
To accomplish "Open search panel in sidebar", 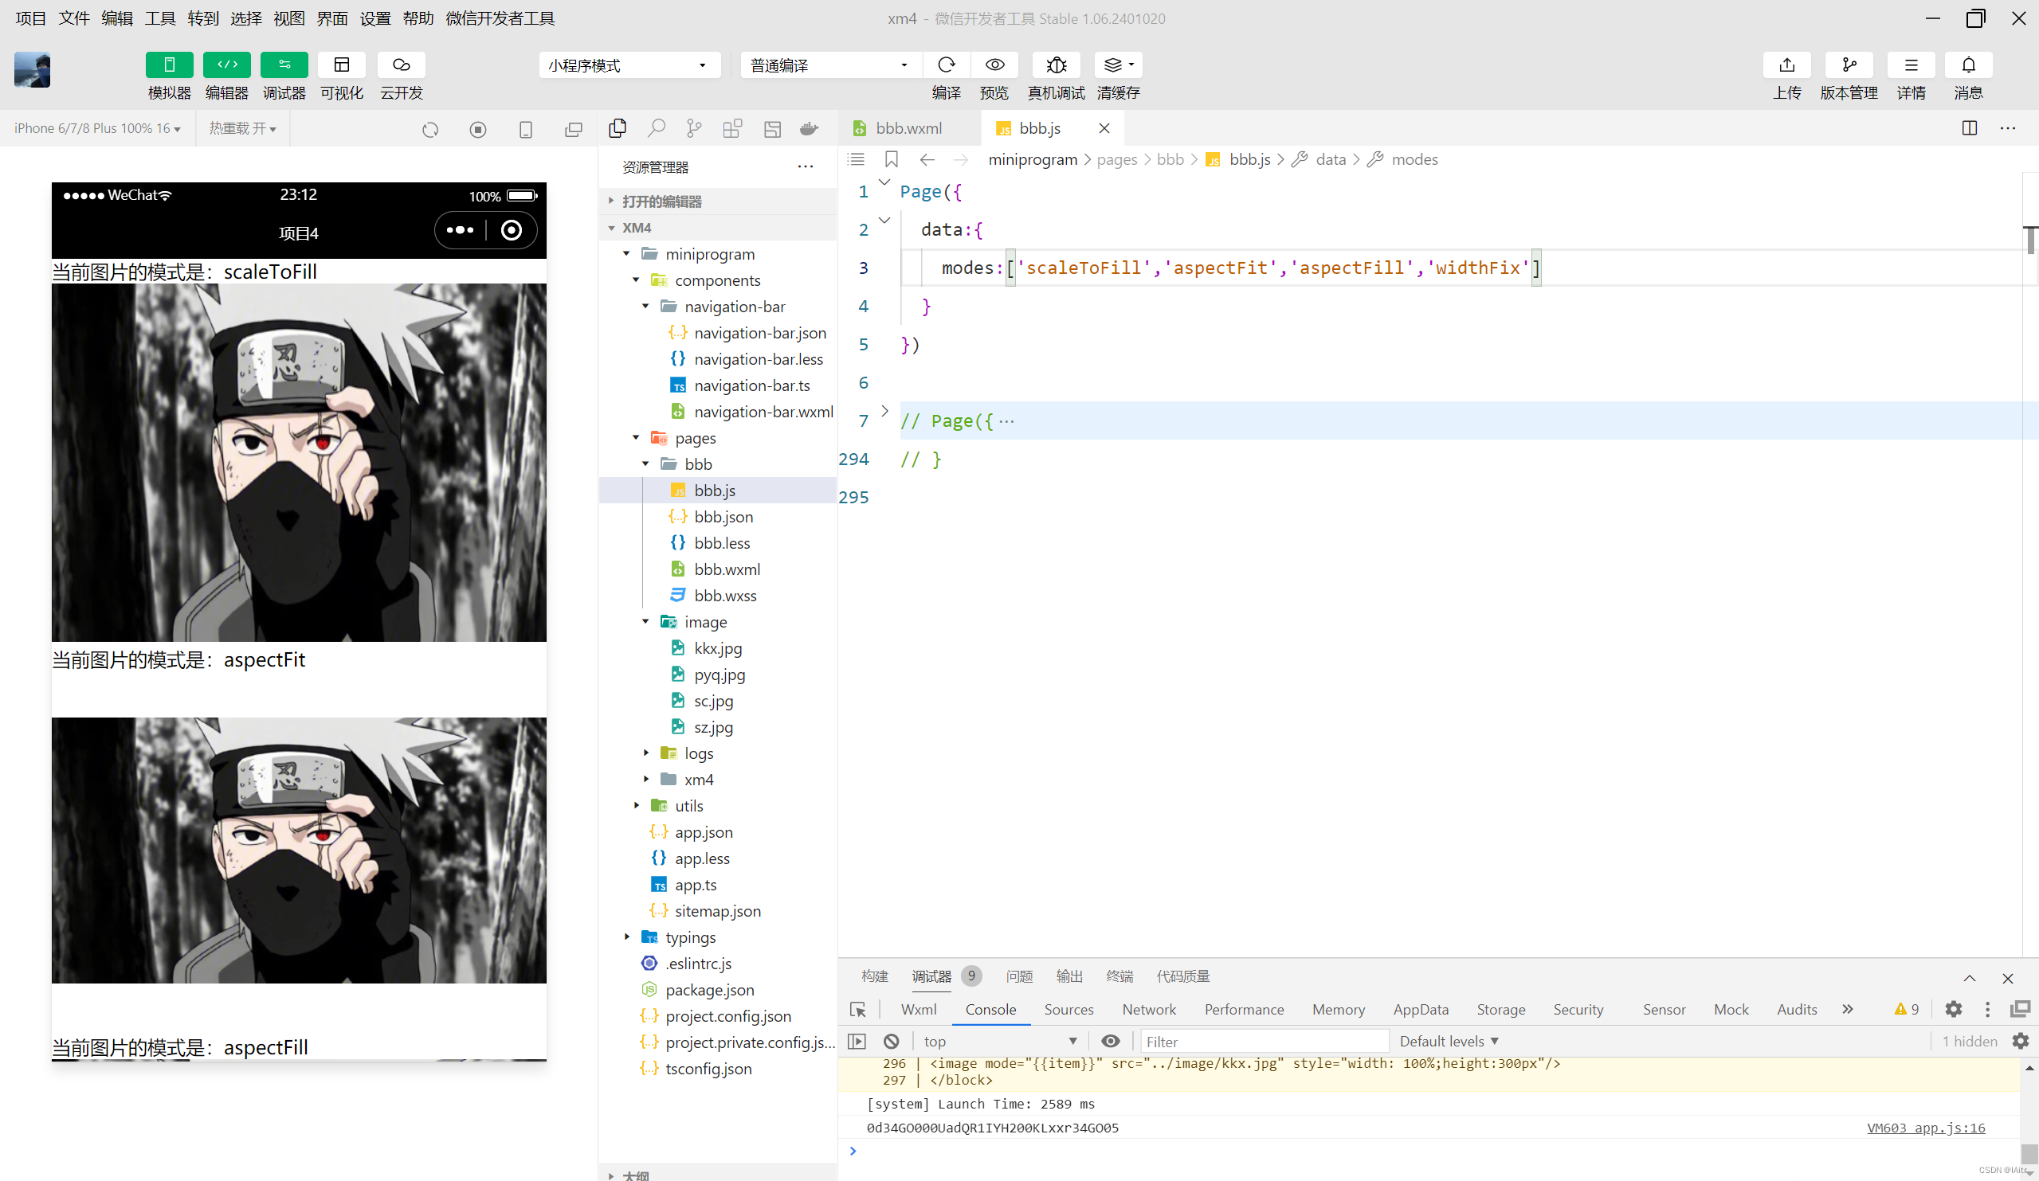I will click(x=657, y=127).
